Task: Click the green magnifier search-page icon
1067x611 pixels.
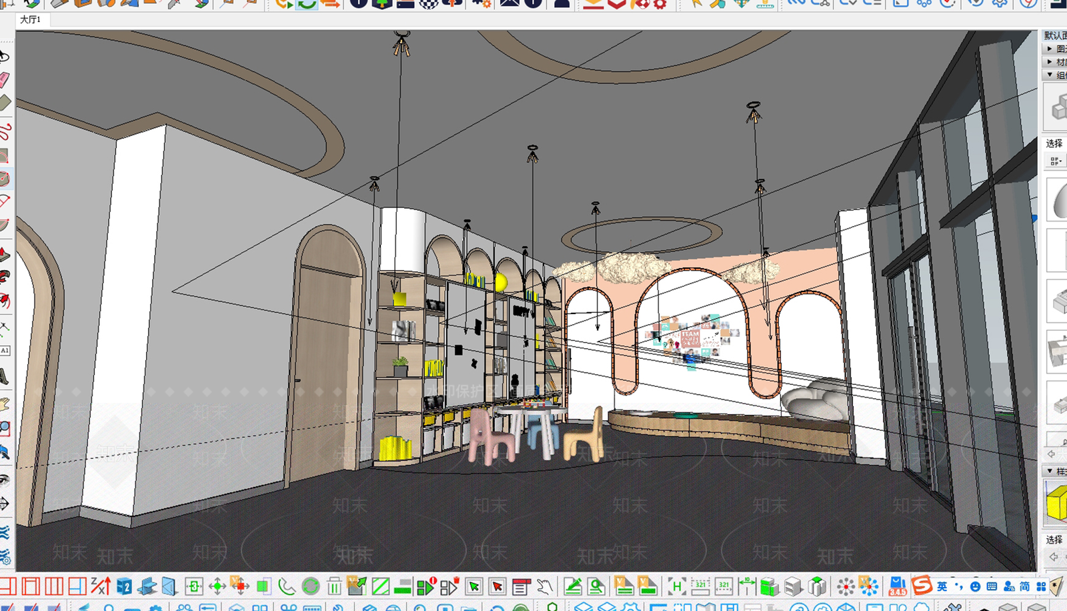Action: tap(596, 587)
